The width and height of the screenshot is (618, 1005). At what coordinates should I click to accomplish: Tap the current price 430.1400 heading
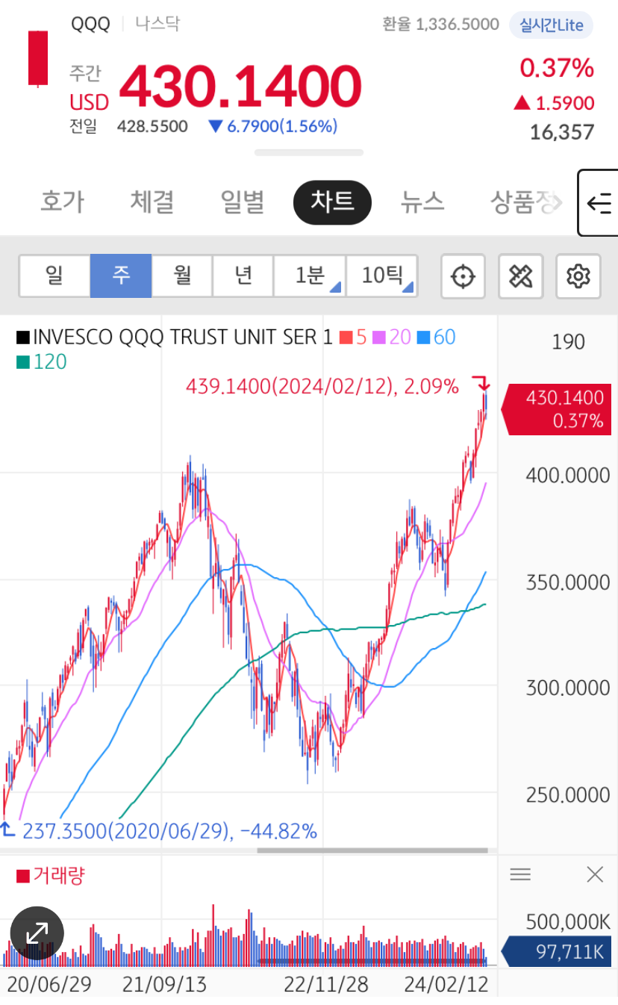click(240, 87)
